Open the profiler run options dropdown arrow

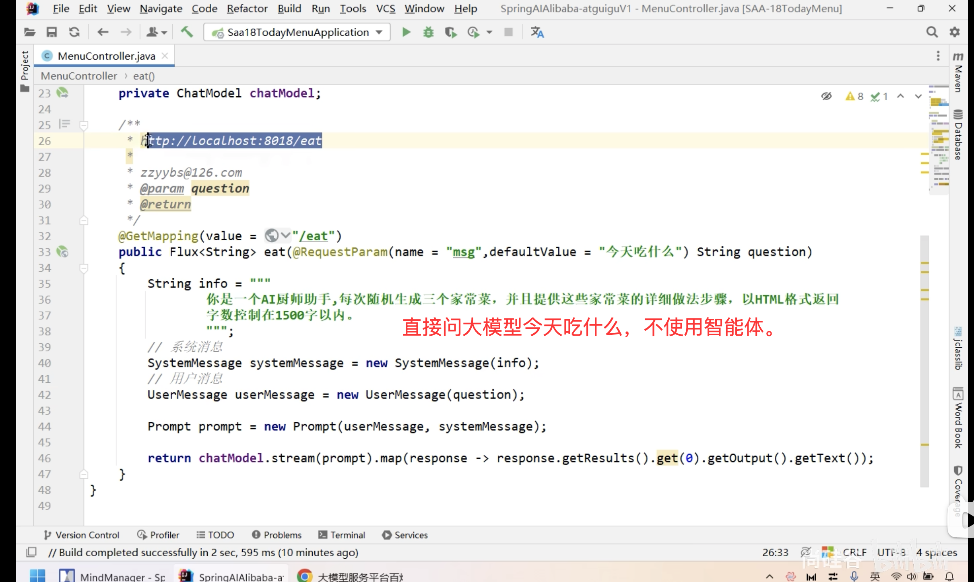(x=489, y=32)
